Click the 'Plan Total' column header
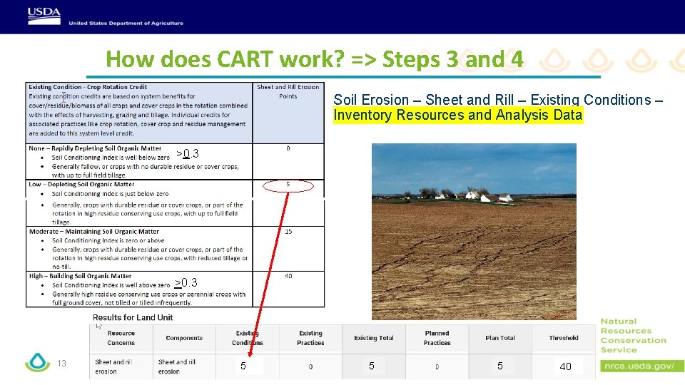685x385 pixels. point(500,338)
